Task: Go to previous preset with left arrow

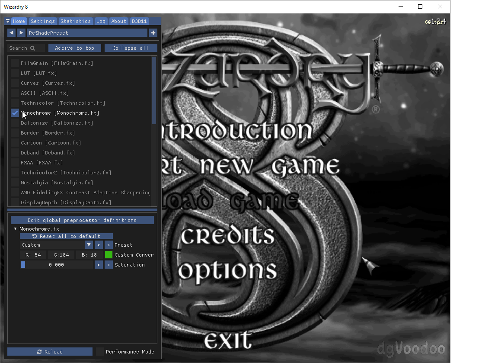Action: pyautogui.click(x=11, y=32)
